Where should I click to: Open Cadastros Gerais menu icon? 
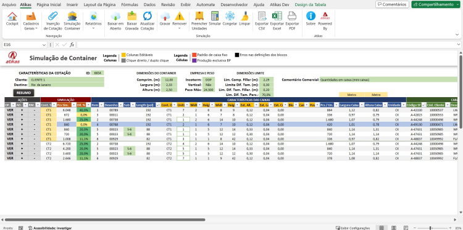[31, 16]
